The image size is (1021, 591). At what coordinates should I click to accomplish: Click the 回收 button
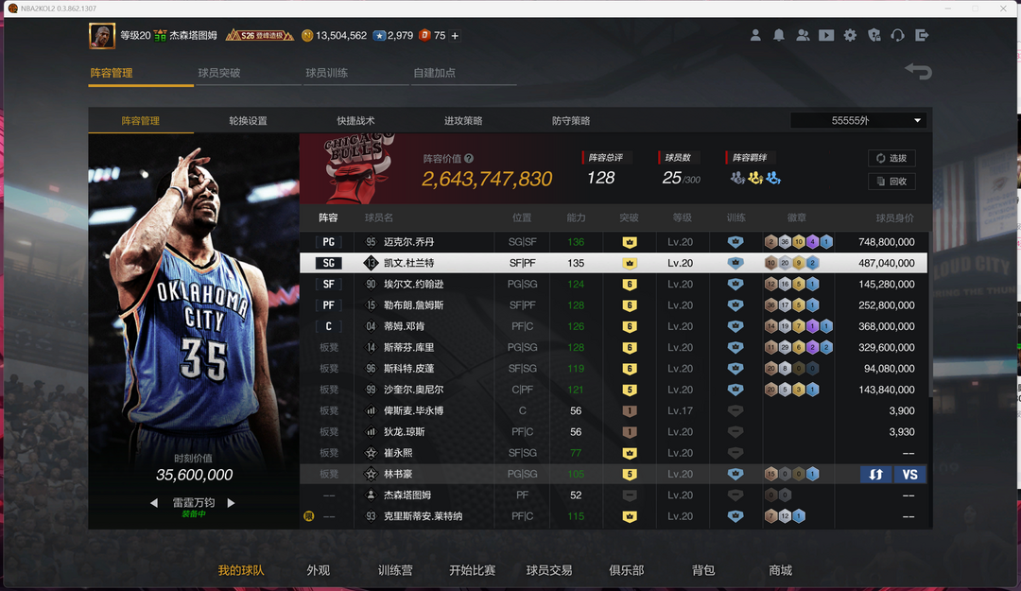[x=891, y=182]
